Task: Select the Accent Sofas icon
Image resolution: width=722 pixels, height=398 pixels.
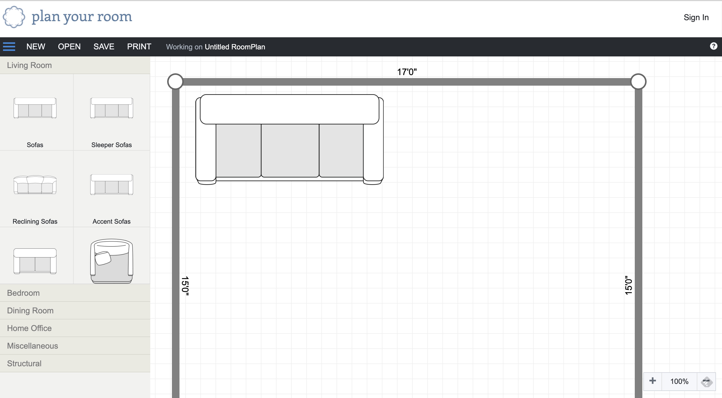Action: (x=111, y=185)
